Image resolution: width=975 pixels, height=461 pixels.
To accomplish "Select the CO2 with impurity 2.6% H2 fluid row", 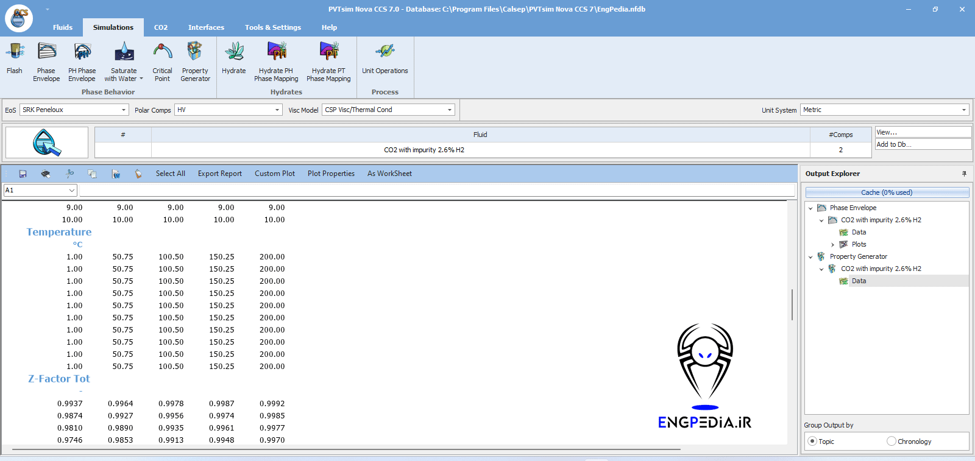I will (x=483, y=150).
